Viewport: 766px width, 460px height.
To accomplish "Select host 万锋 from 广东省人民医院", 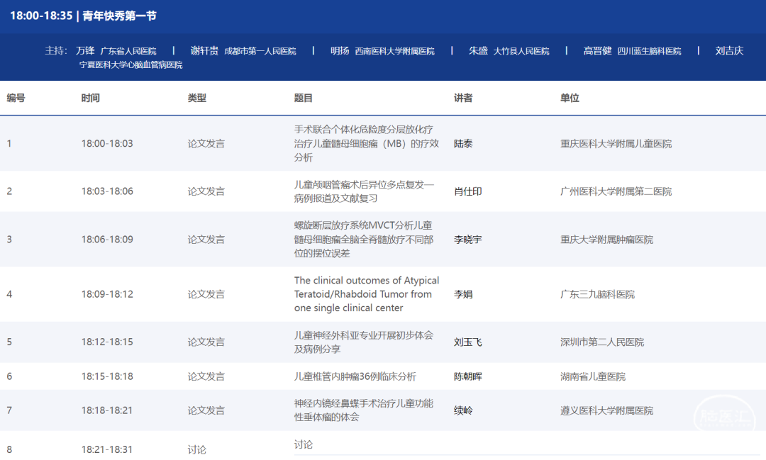I will point(85,51).
